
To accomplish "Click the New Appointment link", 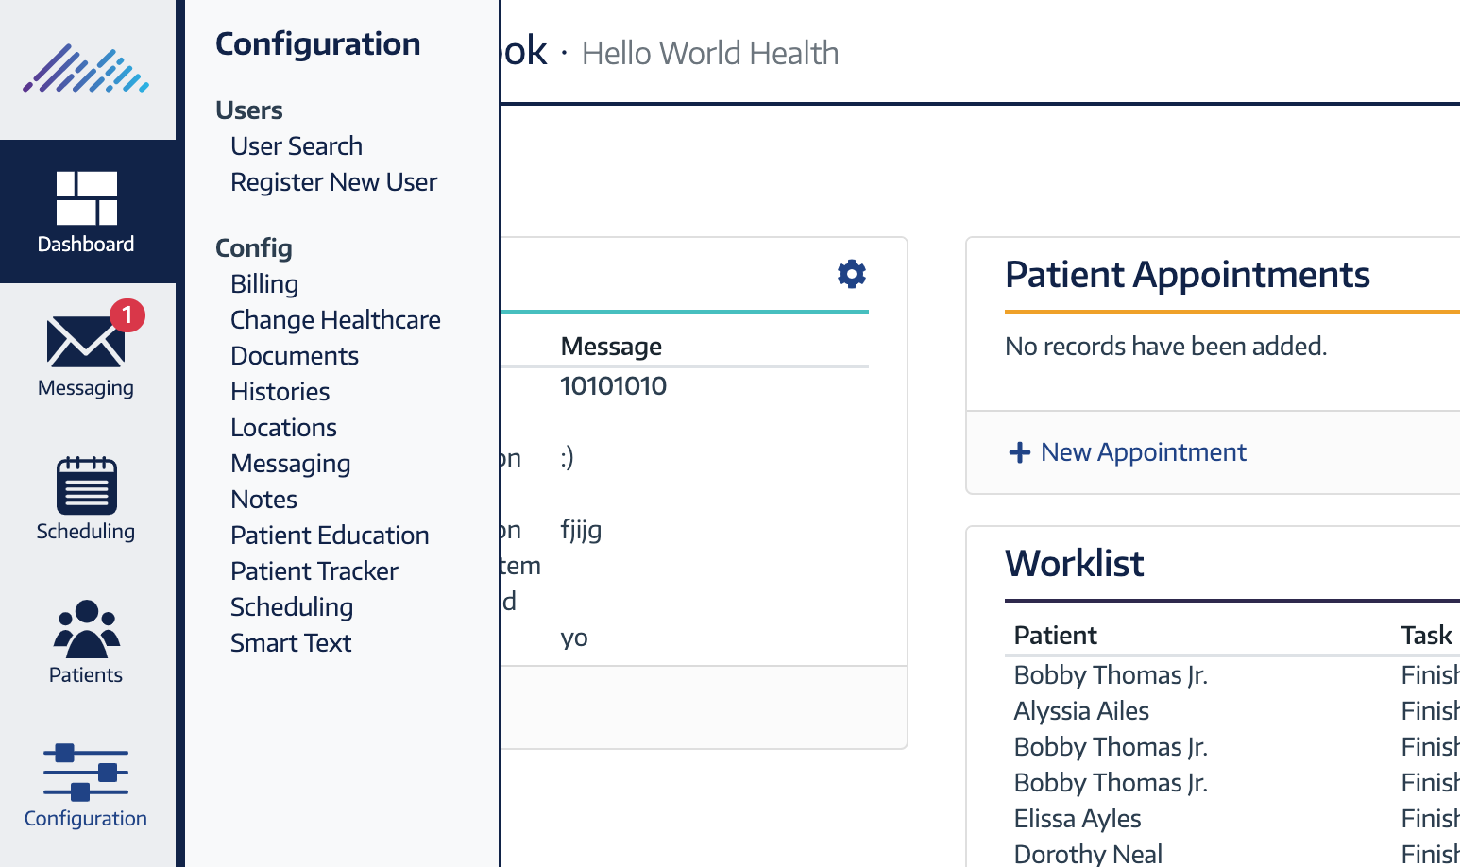I will [x=1143, y=452].
